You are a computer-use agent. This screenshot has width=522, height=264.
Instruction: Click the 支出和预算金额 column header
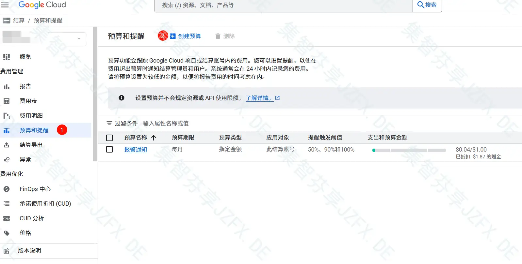(x=387, y=138)
